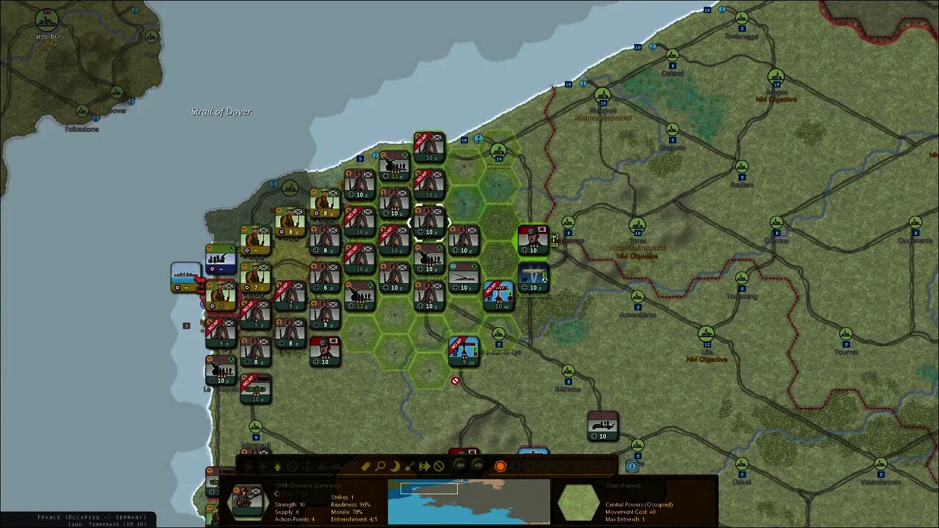Click the Nieuport town marker
The height and width of the screenshot is (528, 939).
[603, 95]
